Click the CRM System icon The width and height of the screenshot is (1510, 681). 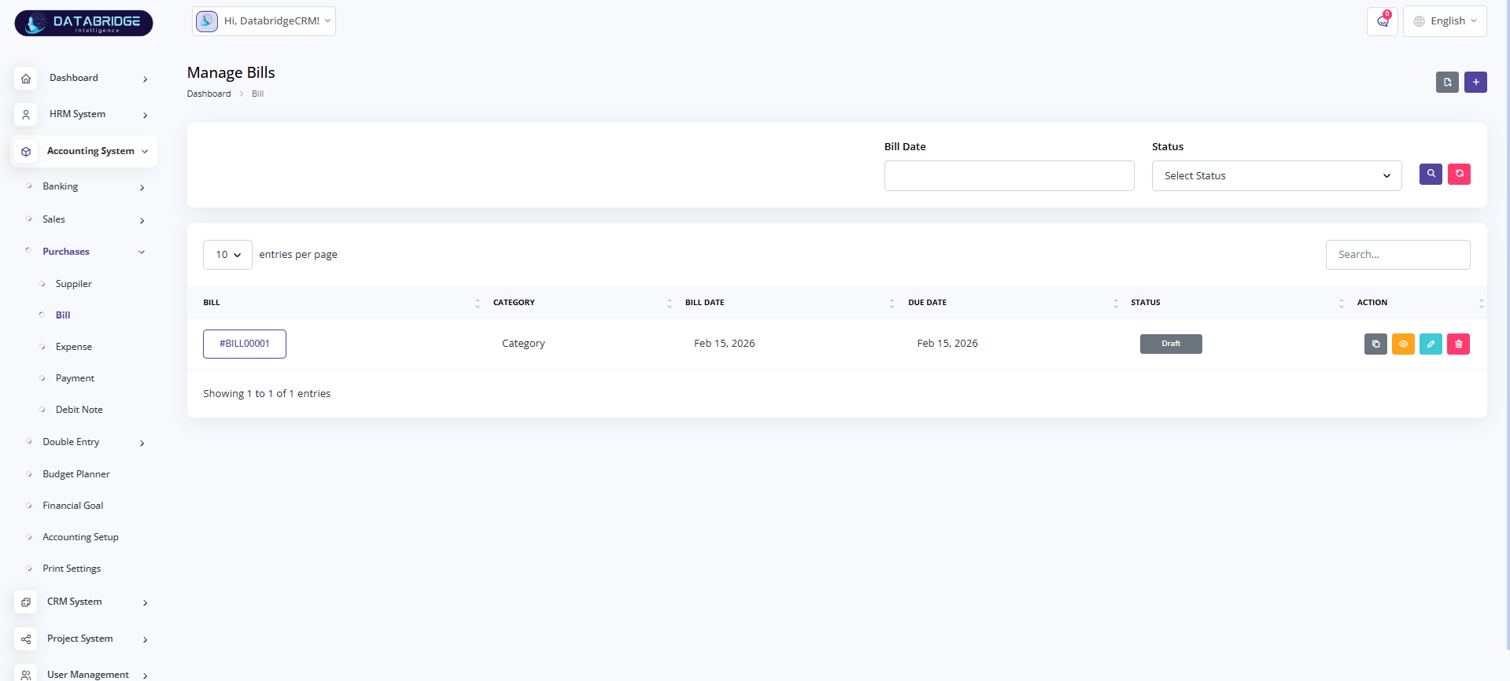click(x=26, y=602)
